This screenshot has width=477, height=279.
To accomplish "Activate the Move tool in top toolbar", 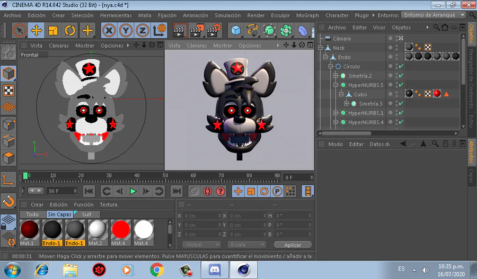I will coord(37,30).
